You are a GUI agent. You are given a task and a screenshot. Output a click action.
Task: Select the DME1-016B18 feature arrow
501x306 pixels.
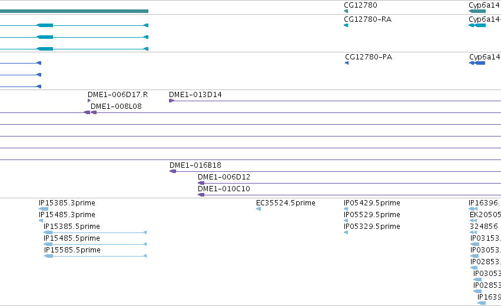[173, 171]
